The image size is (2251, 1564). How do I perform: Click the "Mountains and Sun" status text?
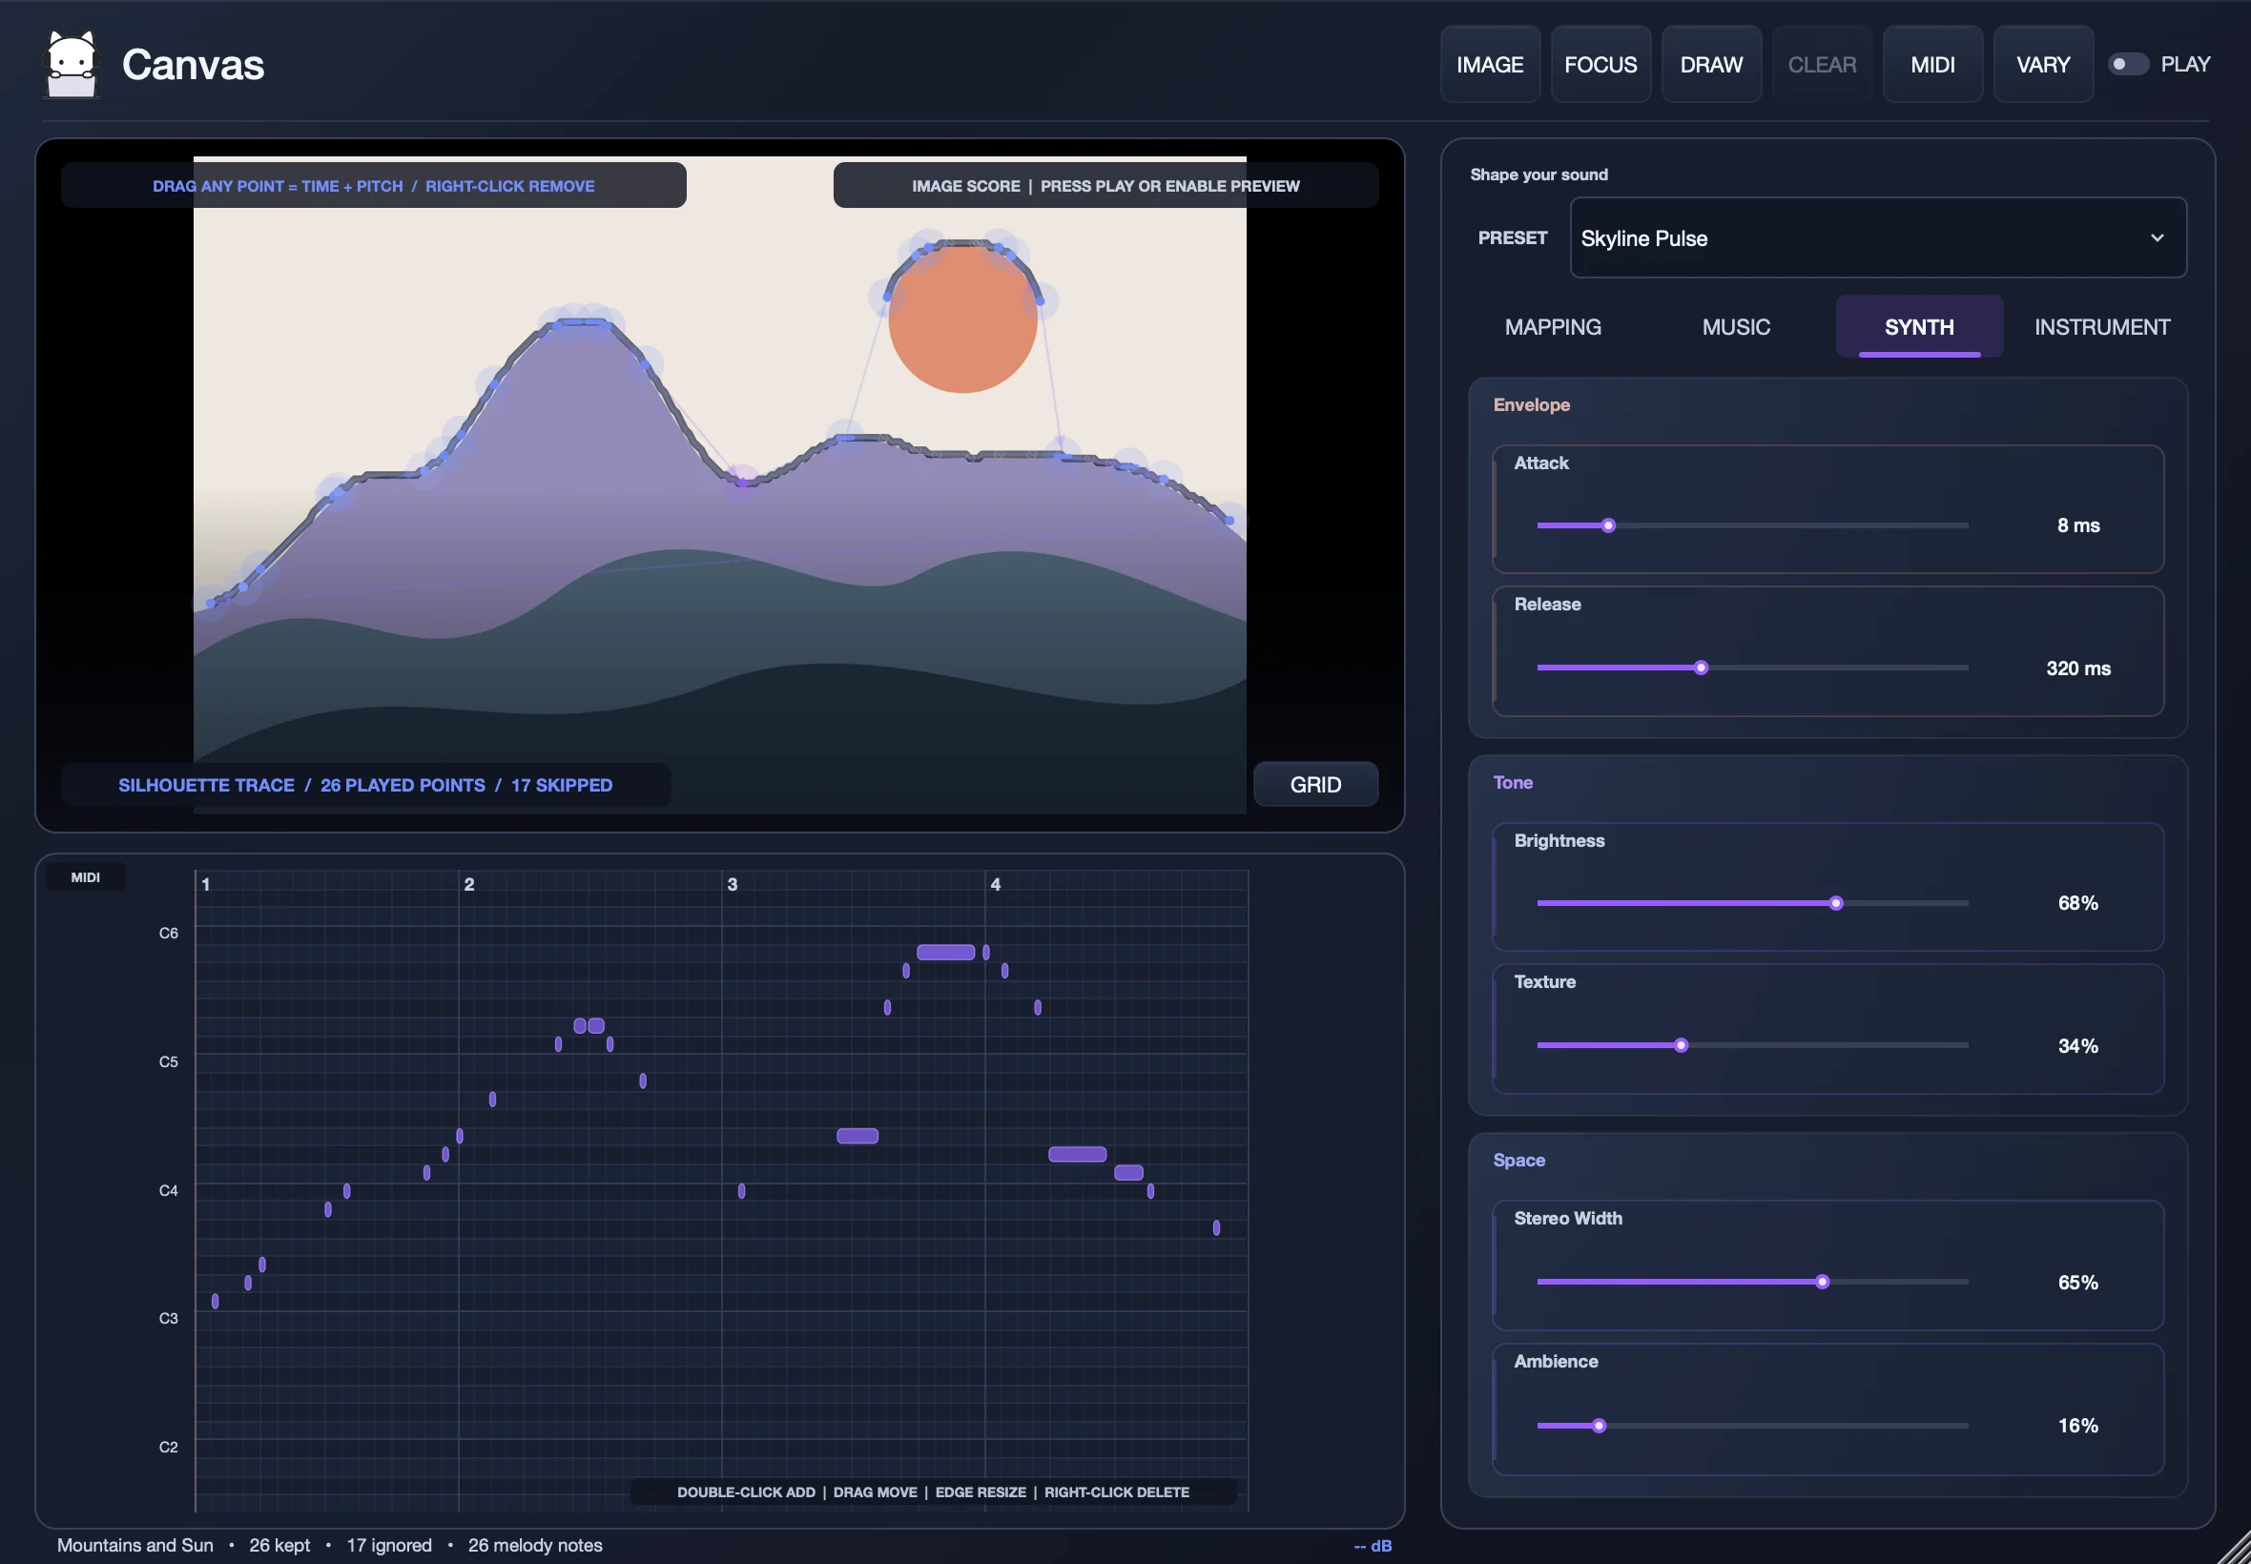135,1545
